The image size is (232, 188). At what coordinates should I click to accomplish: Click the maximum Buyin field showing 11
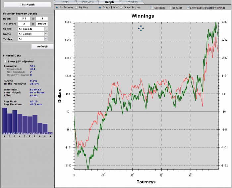point(42,19)
